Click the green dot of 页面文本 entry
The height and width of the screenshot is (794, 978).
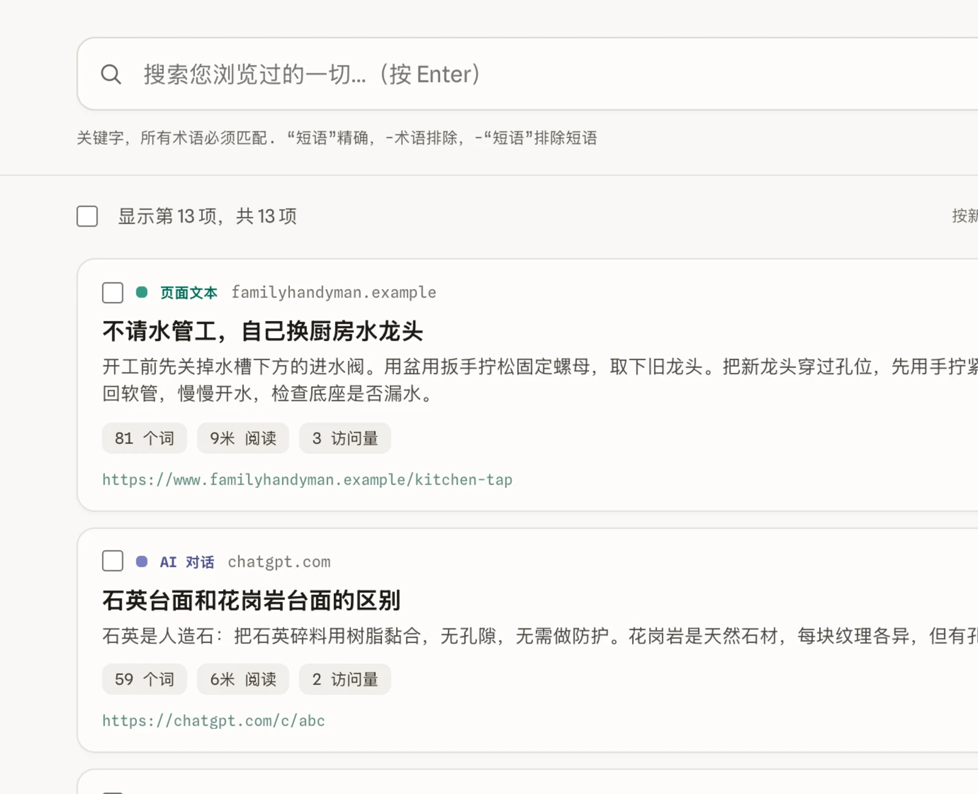pos(142,292)
